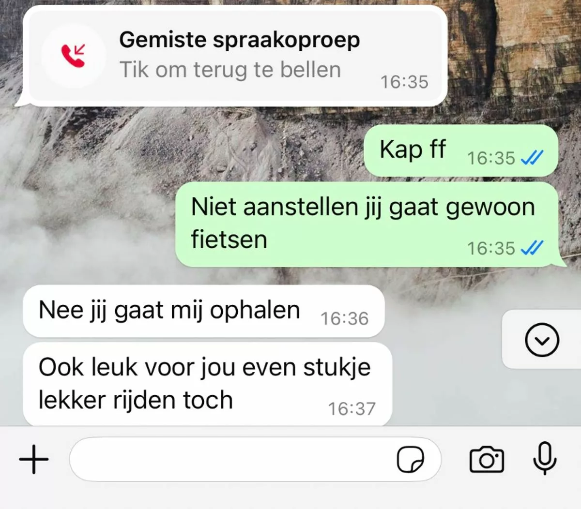Image resolution: width=581 pixels, height=509 pixels.
Task: Tap the 16:37 timestamp on the last message
Action: pos(352,409)
